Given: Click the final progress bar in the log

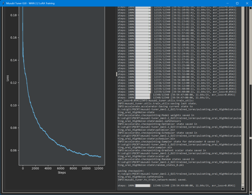Looking at the screenshot, I should click(x=143, y=186).
